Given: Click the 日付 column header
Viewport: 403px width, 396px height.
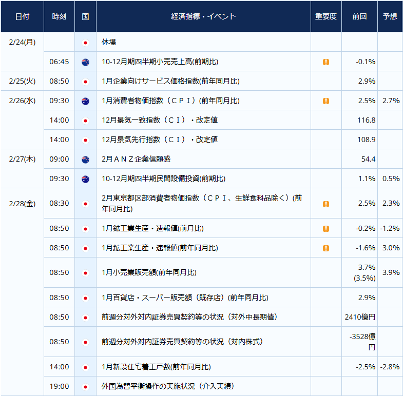Looking at the screenshot, I should coord(23,16).
